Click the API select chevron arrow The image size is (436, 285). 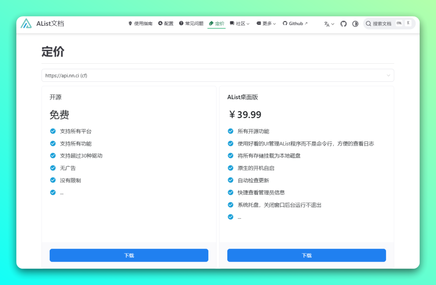[388, 75]
